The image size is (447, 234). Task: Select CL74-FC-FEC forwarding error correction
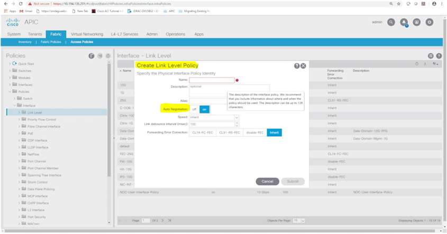[202, 133]
